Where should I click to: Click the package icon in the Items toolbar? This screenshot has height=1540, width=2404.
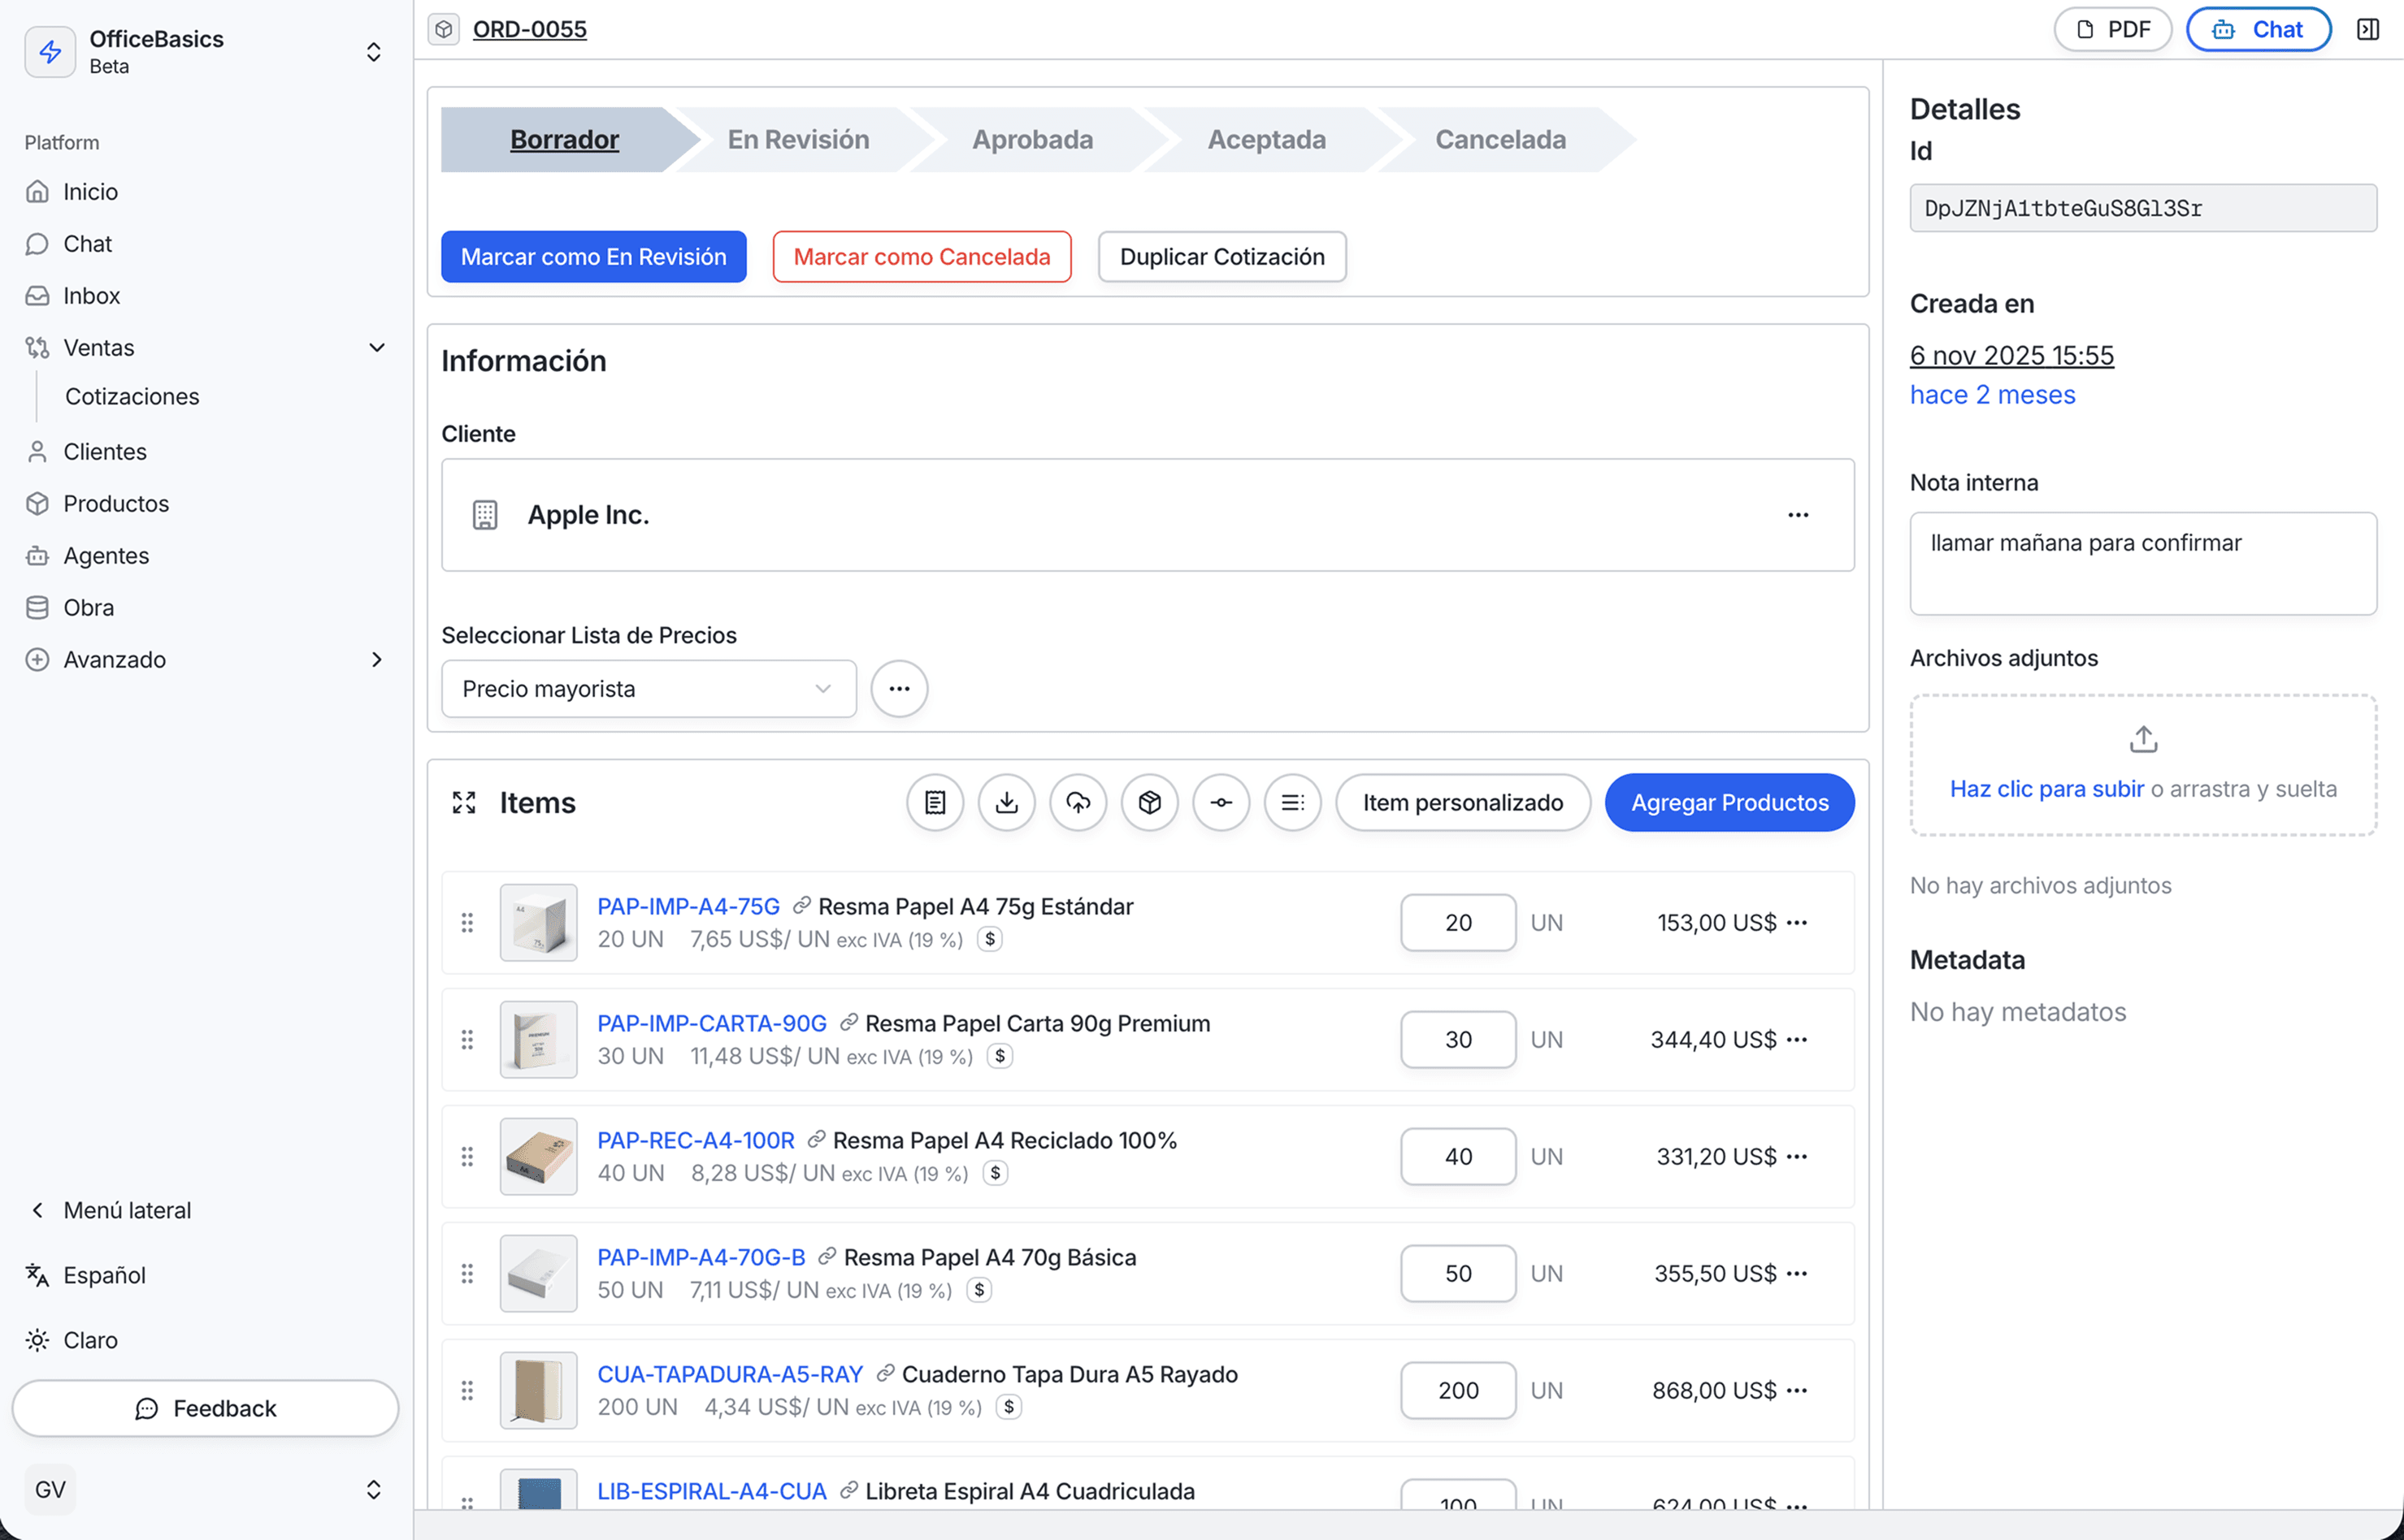point(1149,802)
